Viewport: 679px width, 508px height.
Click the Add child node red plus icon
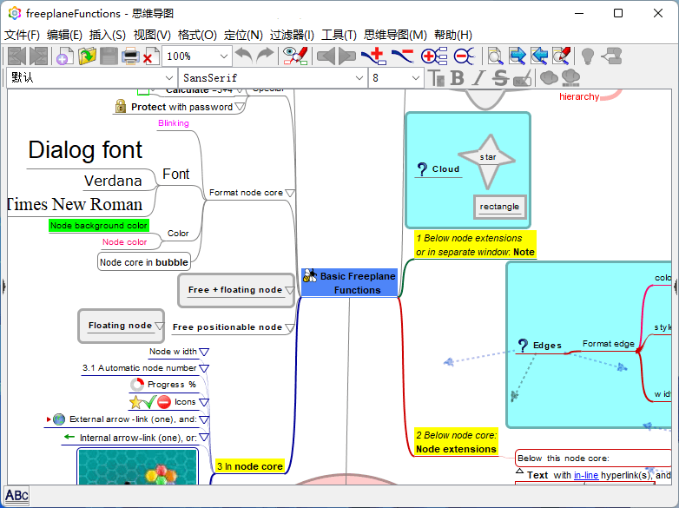pos(374,56)
